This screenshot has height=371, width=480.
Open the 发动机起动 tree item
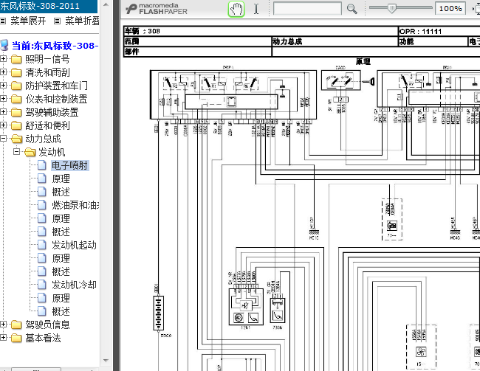tap(74, 245)
